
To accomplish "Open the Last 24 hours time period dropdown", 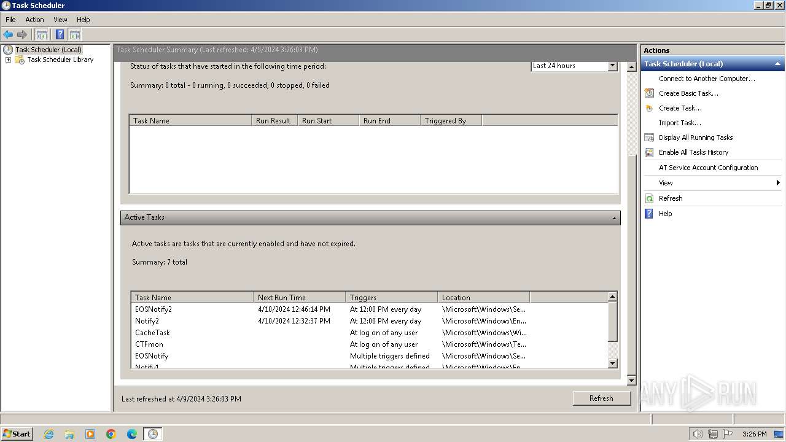I will coord(612,66).
